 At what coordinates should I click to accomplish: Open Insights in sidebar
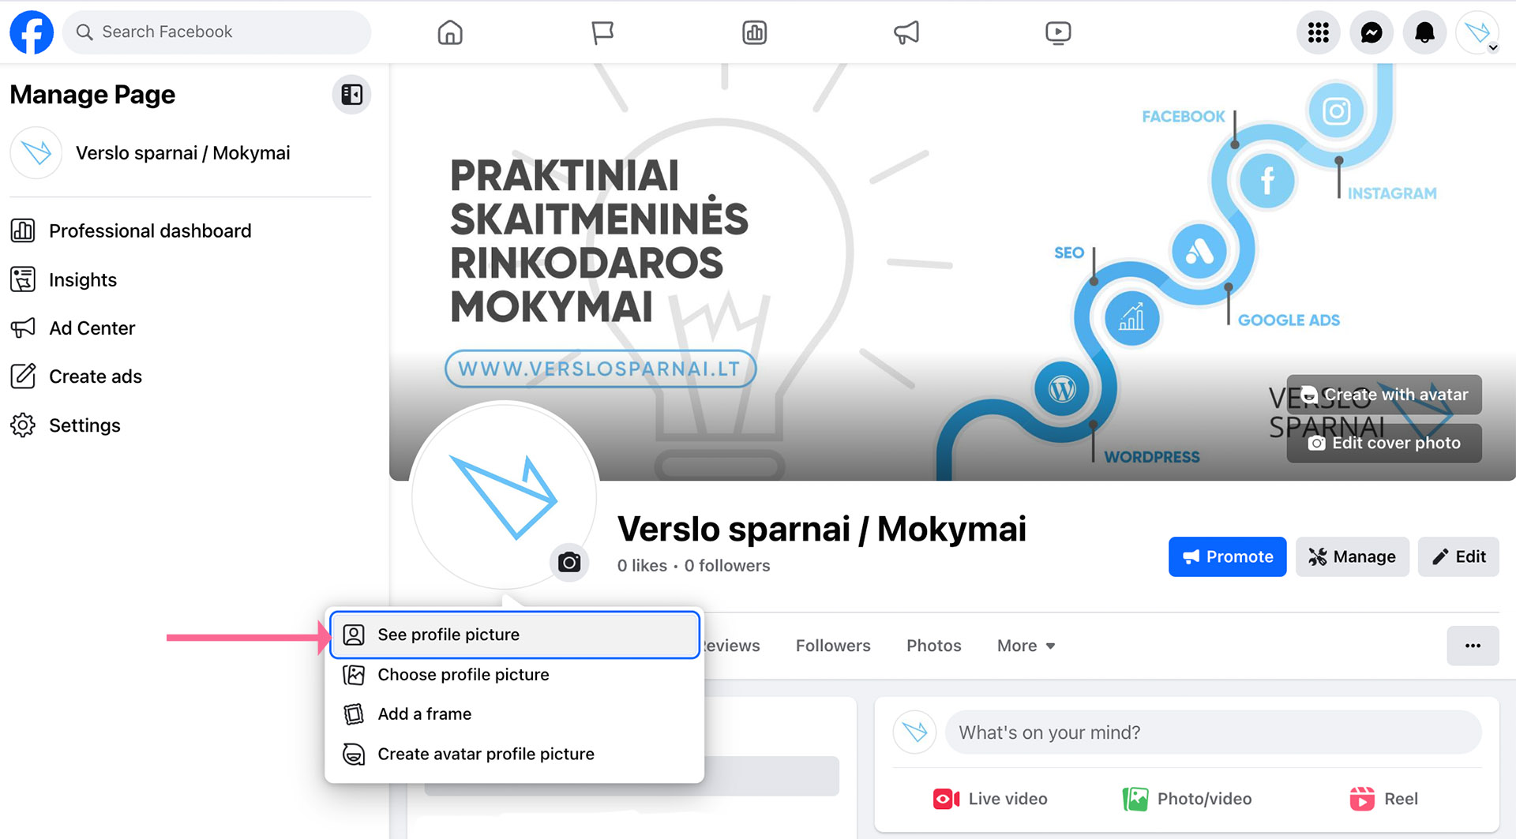pos(190,280)
